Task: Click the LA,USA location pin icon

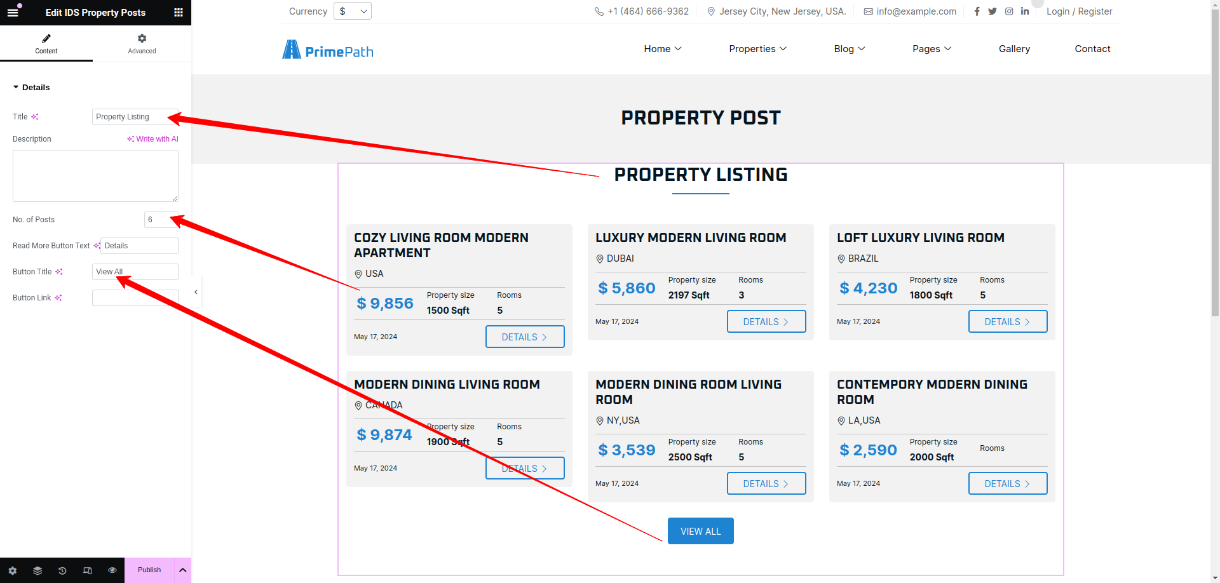Action: point(841,421)
